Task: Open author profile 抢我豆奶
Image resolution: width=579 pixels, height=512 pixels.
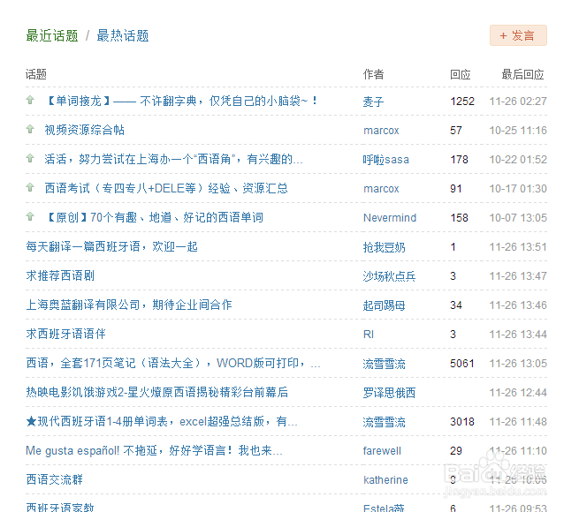Action: (x=384, y=247)
